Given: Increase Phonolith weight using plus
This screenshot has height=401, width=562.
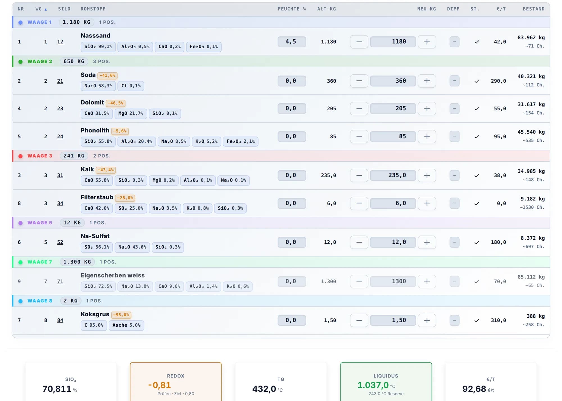Looking at the screenshot, I should 427,136.
